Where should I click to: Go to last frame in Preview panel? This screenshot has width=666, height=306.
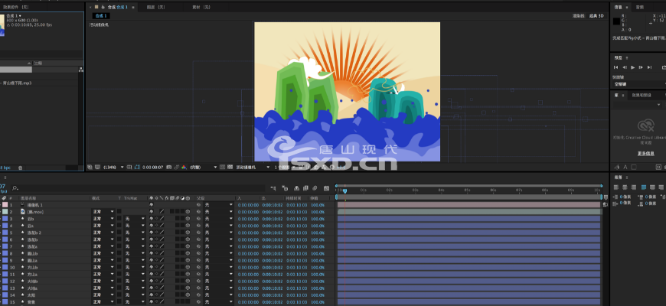[649, 67]
